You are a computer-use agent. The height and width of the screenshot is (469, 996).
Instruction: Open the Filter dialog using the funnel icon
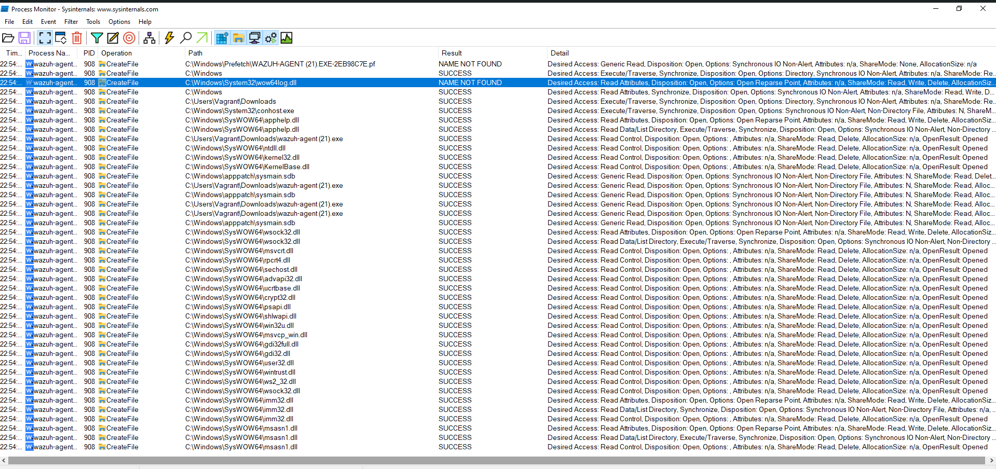pyautogui.click(x=97, y=37)
